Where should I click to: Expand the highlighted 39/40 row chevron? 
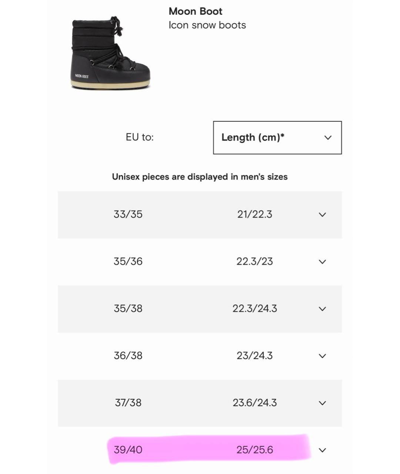(x=323, y=450)
